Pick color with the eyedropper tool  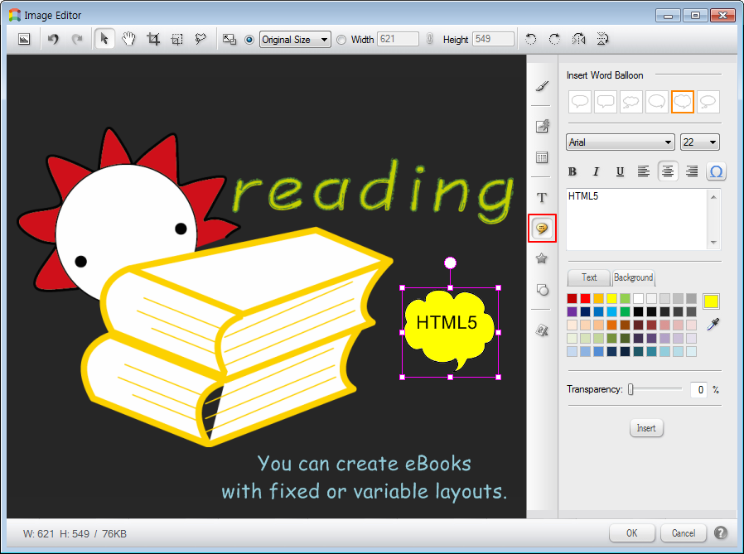(711, 325)
